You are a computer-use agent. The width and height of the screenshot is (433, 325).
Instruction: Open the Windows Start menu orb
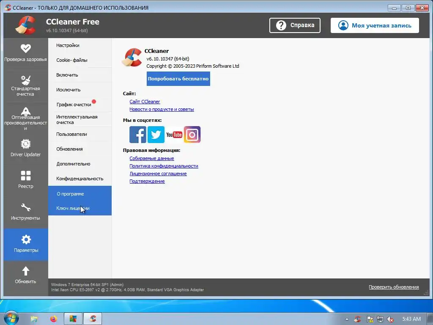[11, 318]
